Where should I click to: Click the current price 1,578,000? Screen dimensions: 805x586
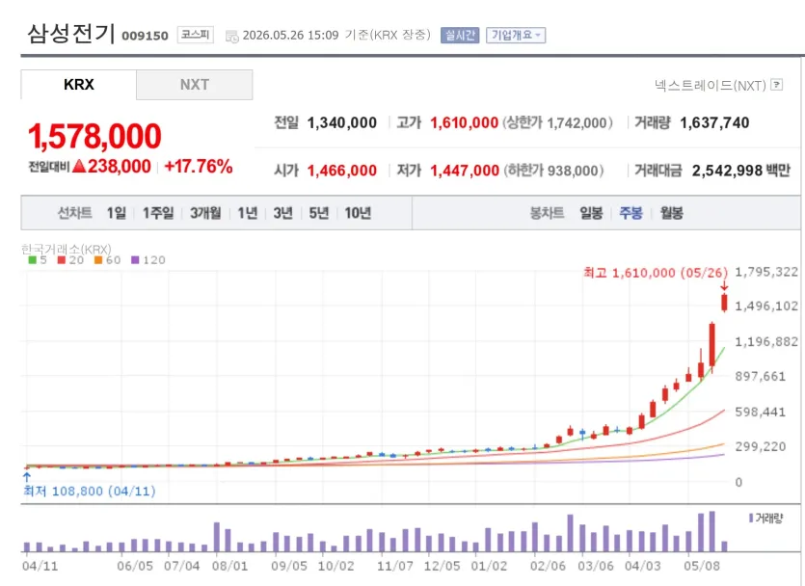point(94,137)
